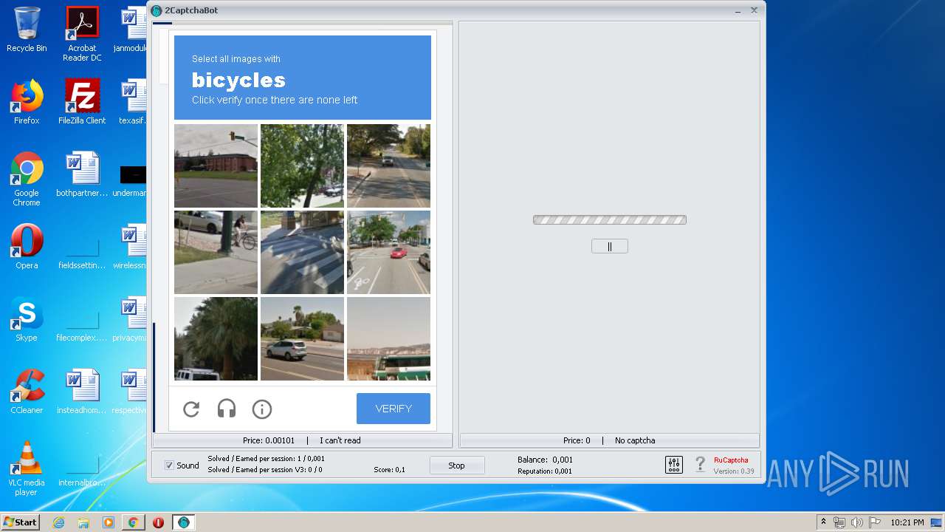
Task: Open Windows Explorer folder in the taskbar
Action: click(x=83, y=522)
